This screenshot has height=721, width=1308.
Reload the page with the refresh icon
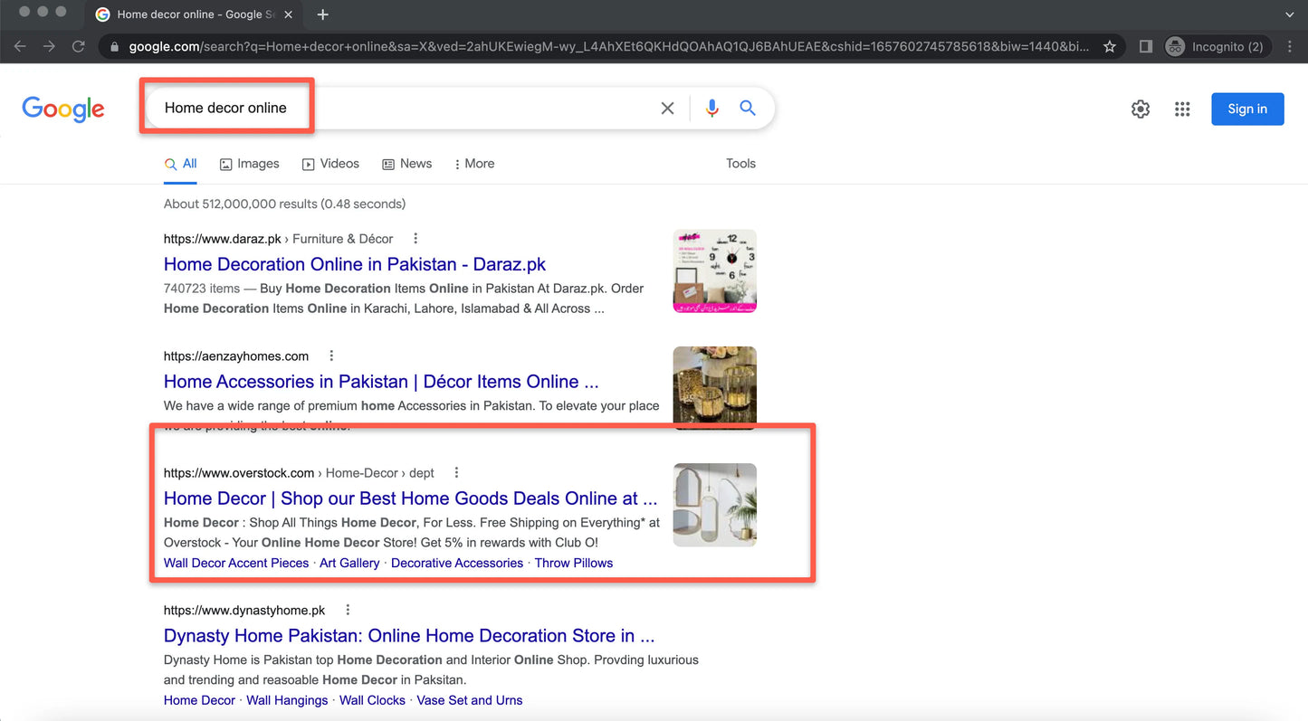click(78, 46)
